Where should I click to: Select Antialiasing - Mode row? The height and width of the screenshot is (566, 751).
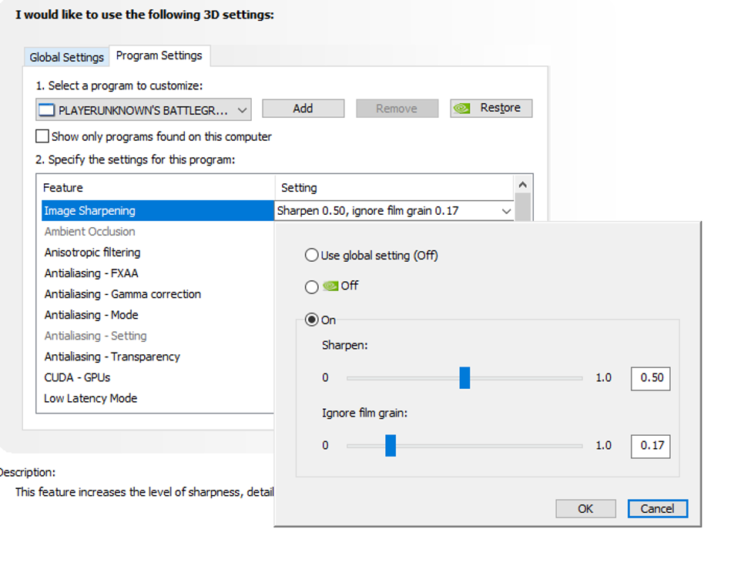[158, 315]
